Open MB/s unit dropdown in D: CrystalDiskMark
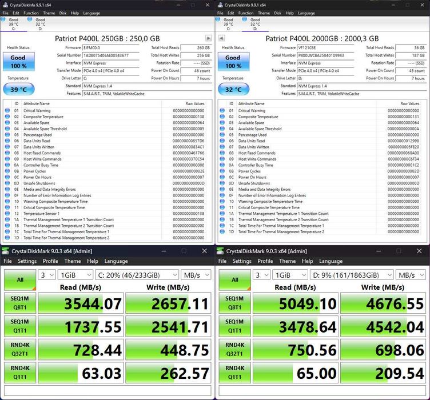This screenshot has height=400, width=430. point(411,275)
